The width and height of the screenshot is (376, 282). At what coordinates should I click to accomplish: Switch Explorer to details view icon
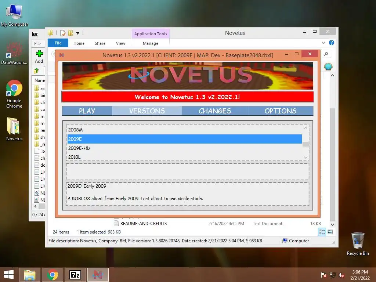tap(322, 232)
